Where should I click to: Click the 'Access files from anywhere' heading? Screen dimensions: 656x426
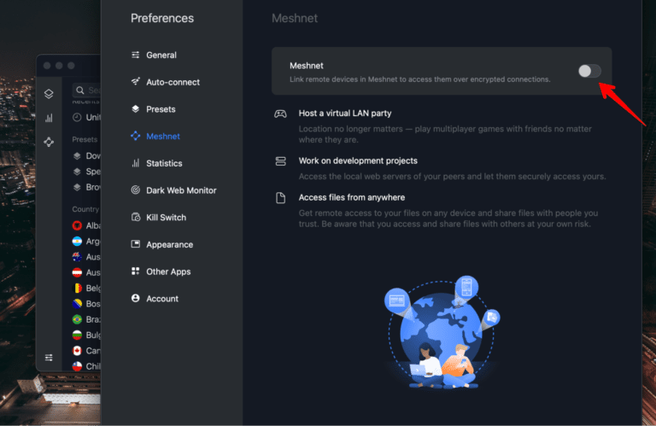352,198
